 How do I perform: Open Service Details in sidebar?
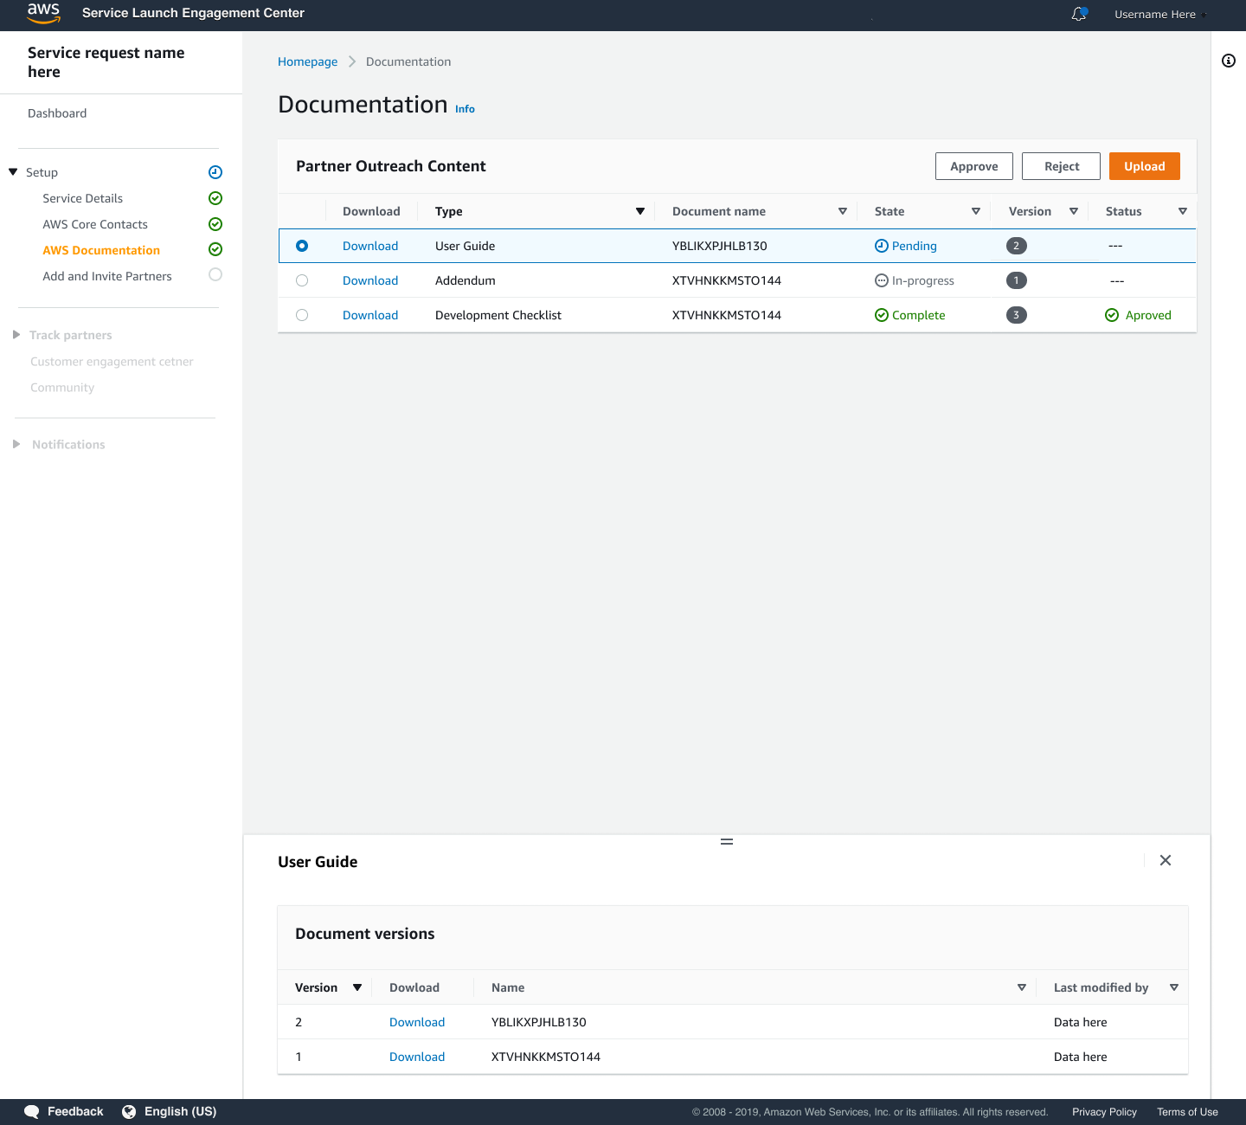coord(83,198)
